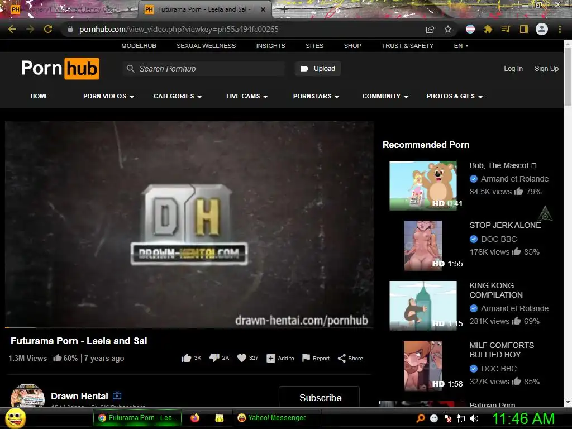
Task: Click the taskbar clock 11:46 AM
Action: 523,418
